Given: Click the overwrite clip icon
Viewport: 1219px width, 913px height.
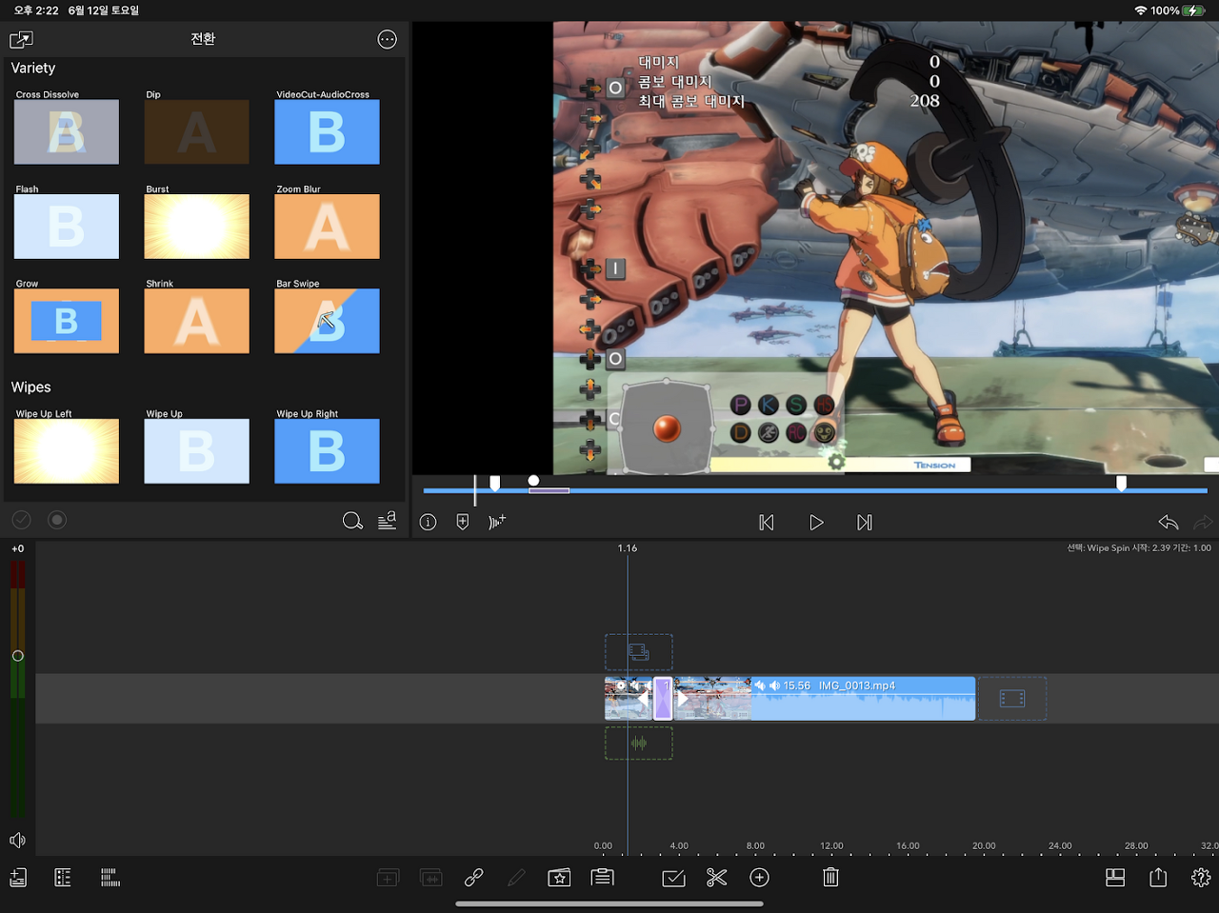Looking at the screenshot, I should pos(431,878).
